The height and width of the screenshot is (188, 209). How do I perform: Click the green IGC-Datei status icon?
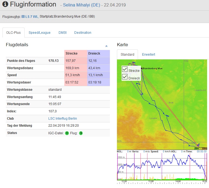click(67, 133)
